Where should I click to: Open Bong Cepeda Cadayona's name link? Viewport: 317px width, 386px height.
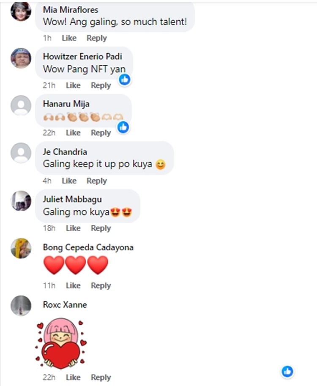(x=88, y=247)
